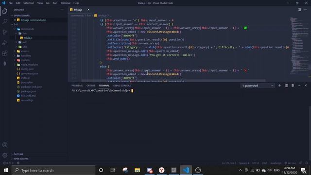
Task: Open the editor More Actions ellipsis
Action: point(306,10)
